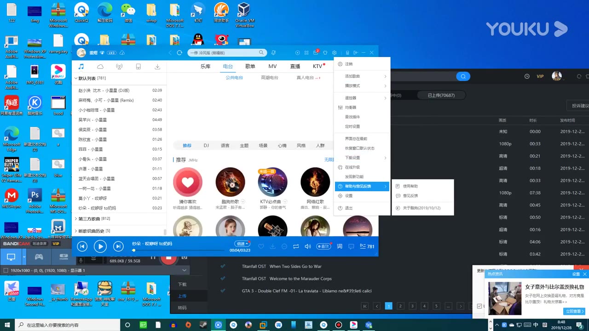
Task: Toggle the 音效 sound effect button
Action: pyautogui.click(x=323, y=246)
